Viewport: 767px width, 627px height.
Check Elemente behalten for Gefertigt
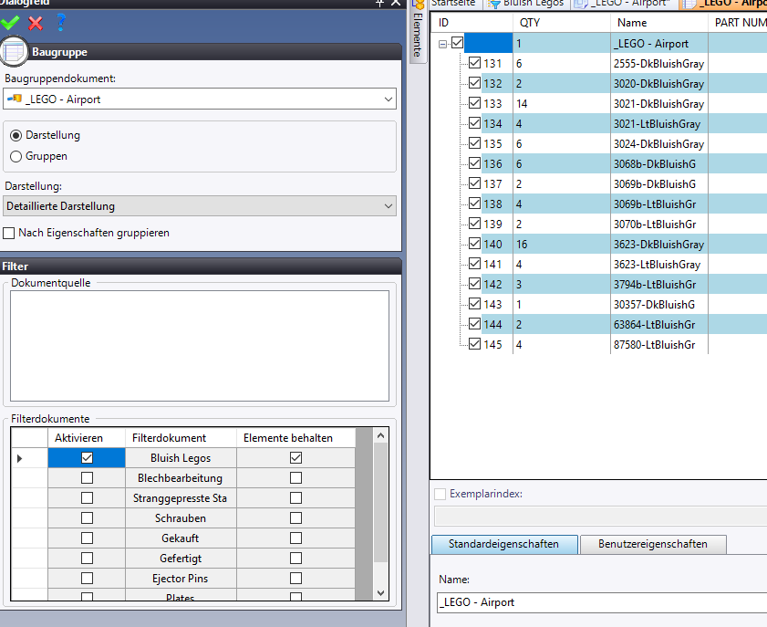[295, 558]
